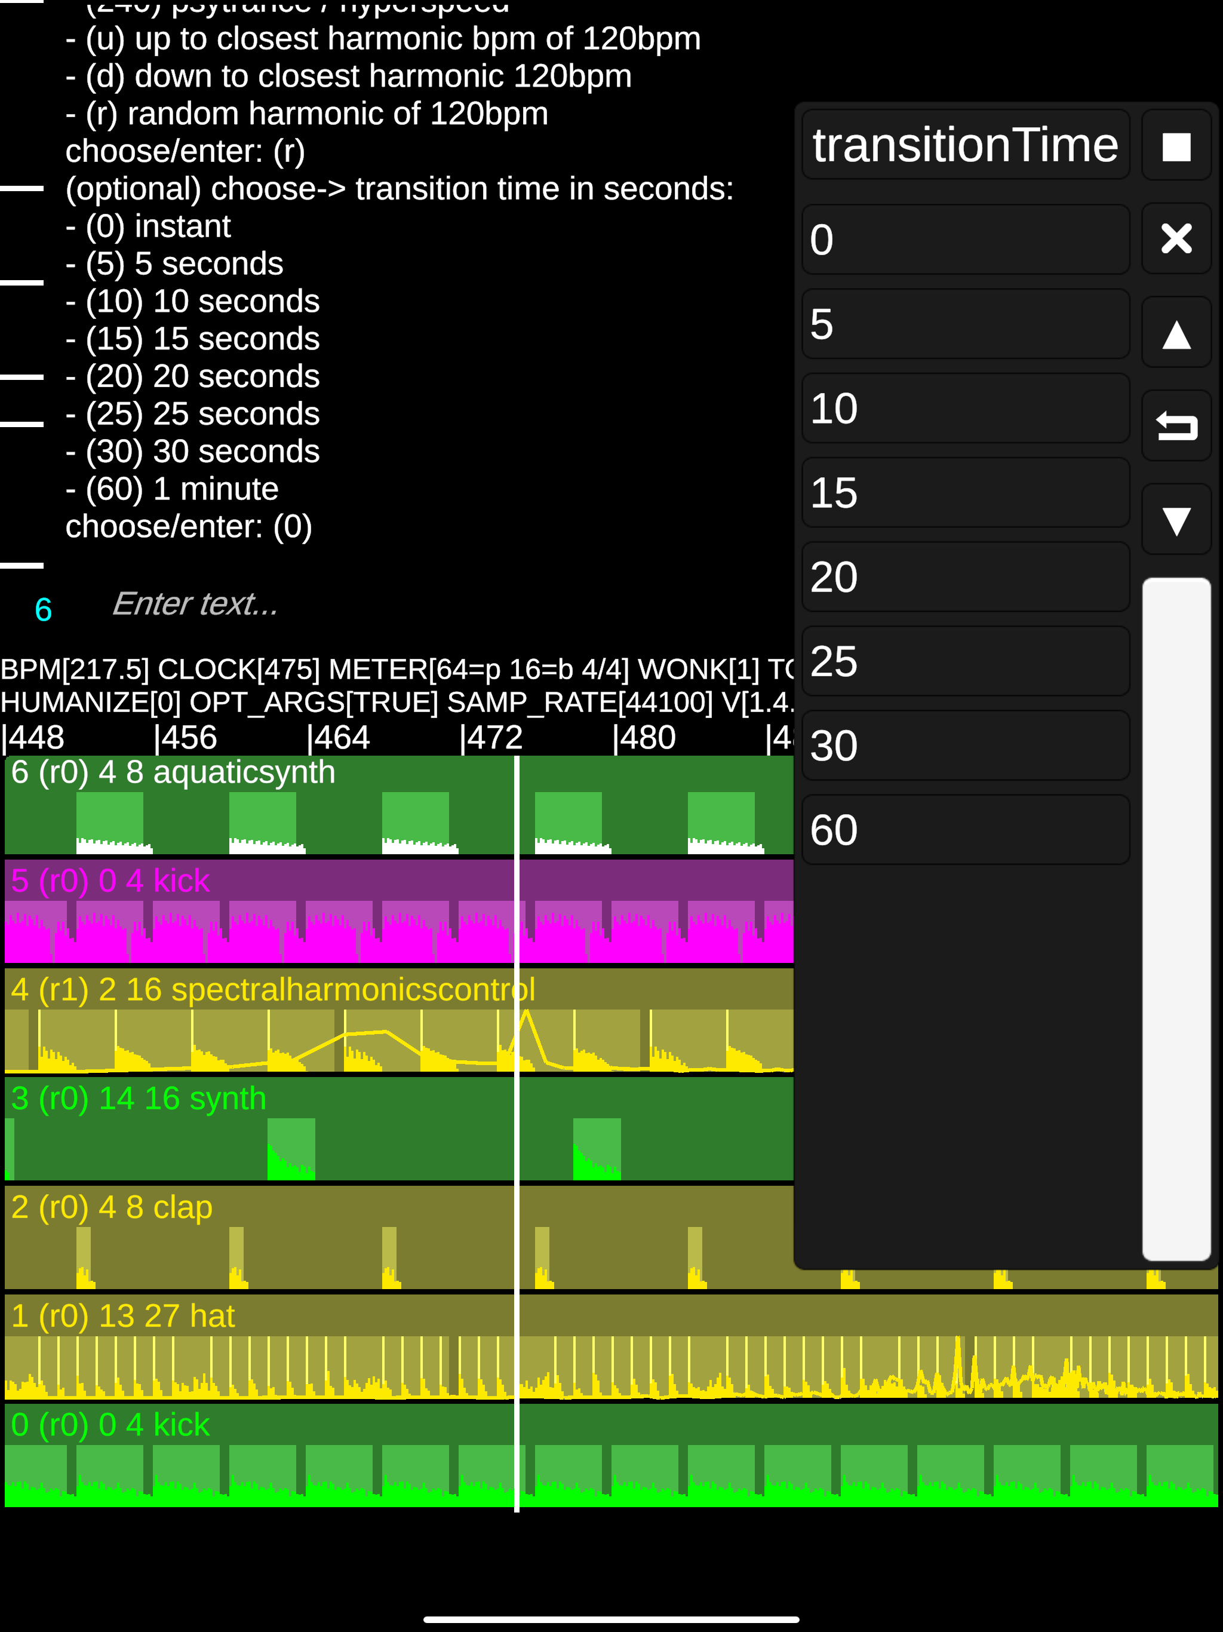Click the down triangle arrow icon
The image size is (1223, 1632).
(1176, 519)
